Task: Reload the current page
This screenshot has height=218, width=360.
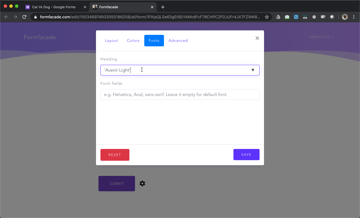Action: pyautogui.click(x=24, y=17)
